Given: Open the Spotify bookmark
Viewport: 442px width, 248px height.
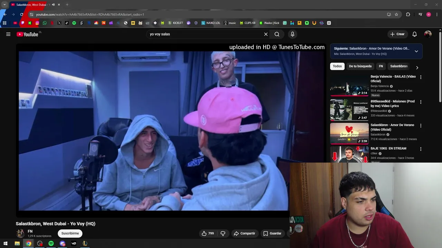Looking at the screenshot, I should [x=74, y=23].
